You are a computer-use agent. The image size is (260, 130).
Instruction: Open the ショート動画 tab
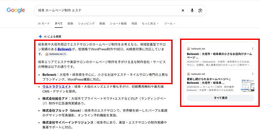118,23
